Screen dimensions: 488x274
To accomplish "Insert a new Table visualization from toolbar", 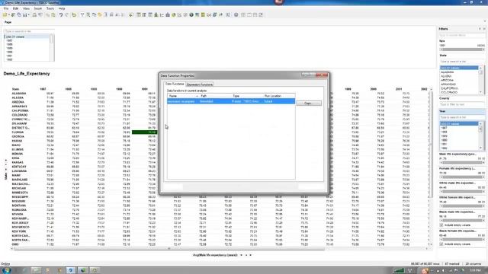I will 139,14.
